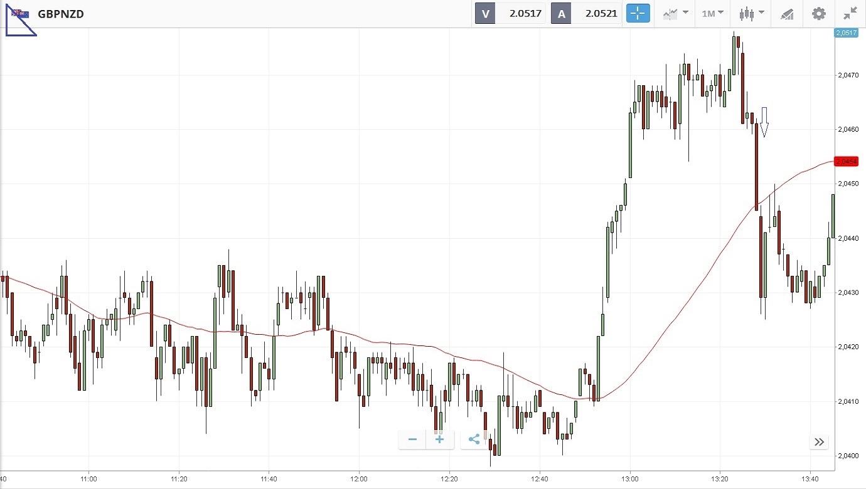Expand the 1M timeframe dropdown
This screenshot has height=489, width=866.
712,13
